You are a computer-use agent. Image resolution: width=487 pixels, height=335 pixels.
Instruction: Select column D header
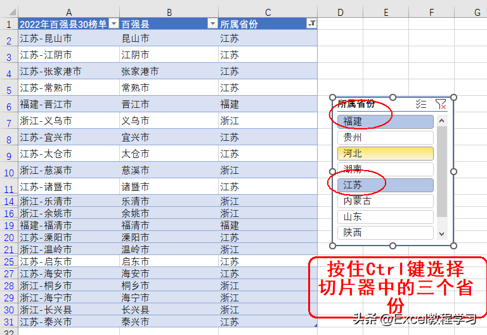click(340, 12)
